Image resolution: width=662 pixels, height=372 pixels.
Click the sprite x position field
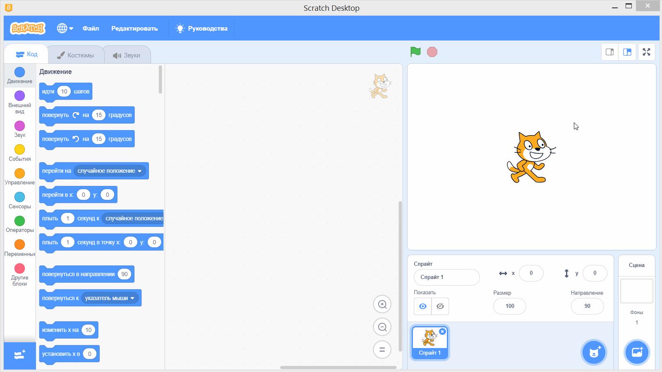click(x=531, y=273)
